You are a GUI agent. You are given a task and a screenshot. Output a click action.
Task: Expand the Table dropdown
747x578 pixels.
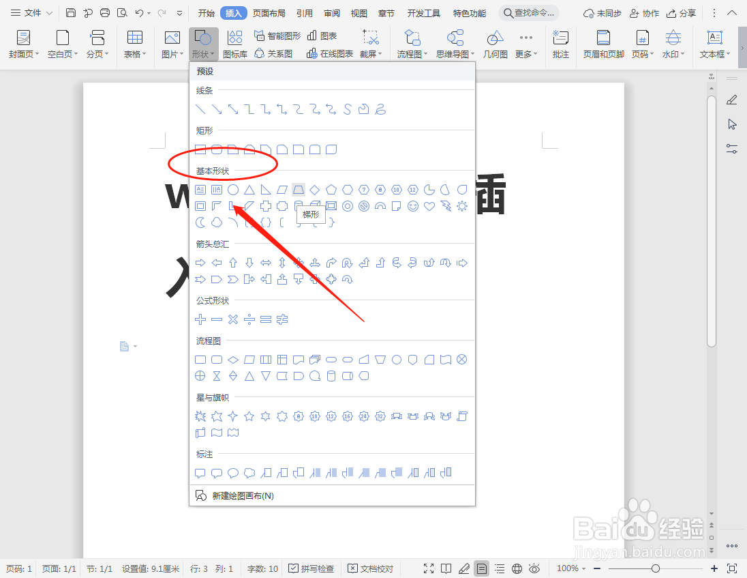click(135, 44)
